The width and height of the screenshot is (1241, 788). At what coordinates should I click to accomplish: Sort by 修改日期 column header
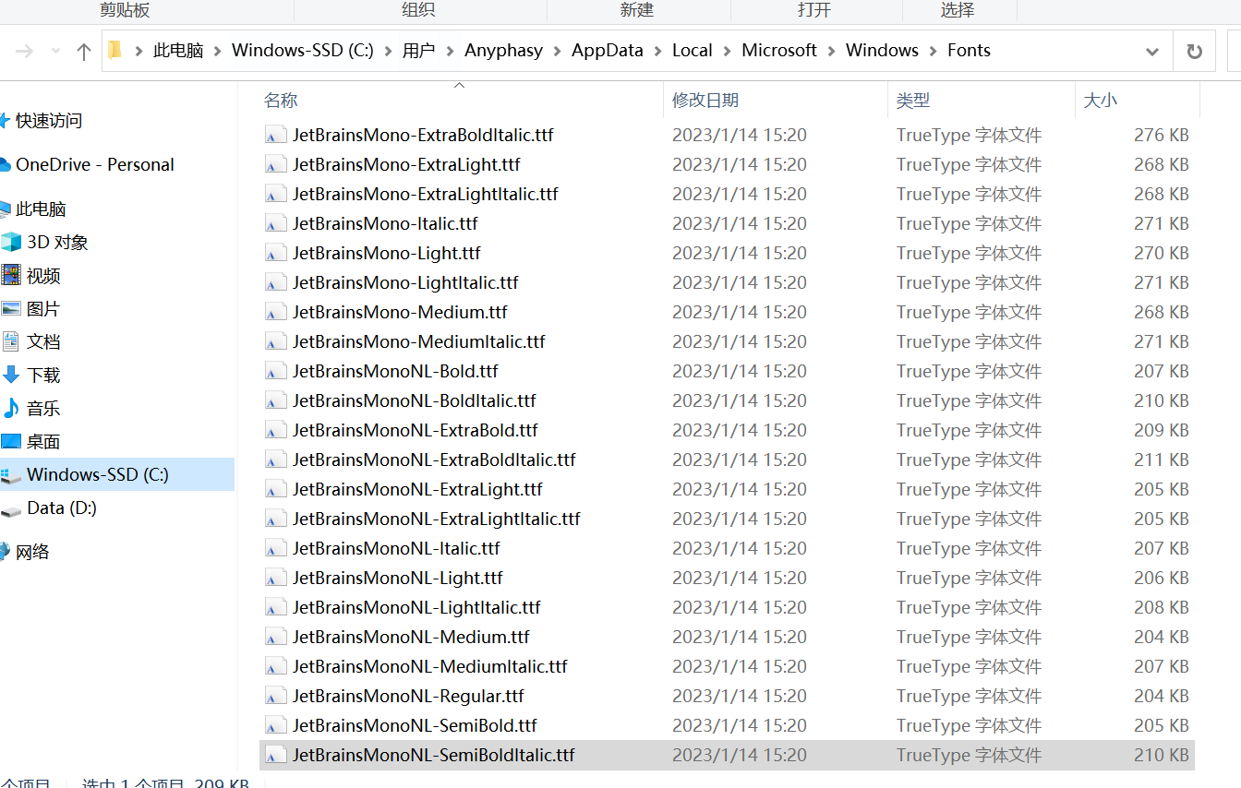(705, 101)
